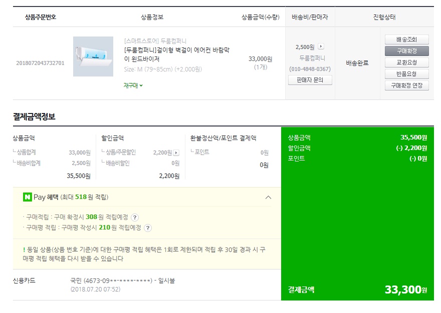Viewport: 441px width, 313px height.
Task: Extend purchase confirmation with 구매확정 연장
Action: tap(407, 85)
